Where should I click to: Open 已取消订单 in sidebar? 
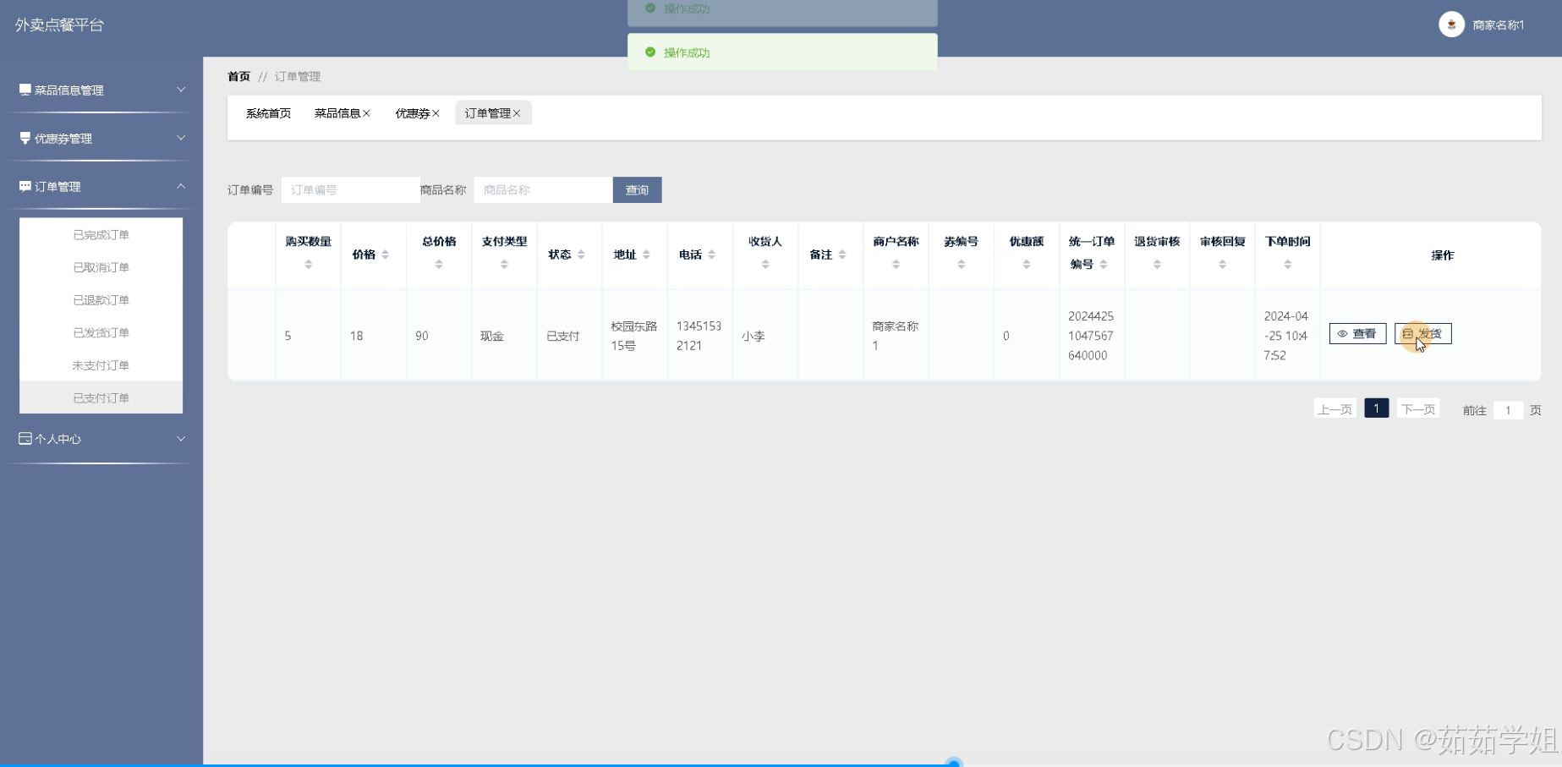(x=101, y=267)
